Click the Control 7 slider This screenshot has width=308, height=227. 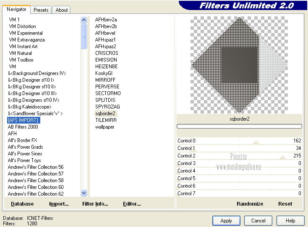239,193
